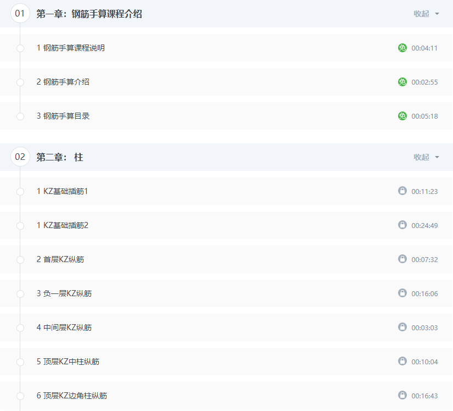453x411 pixels.
Task: Click the lock icon next to 顶层KZ边角柱纵筋
Action: 402,395
